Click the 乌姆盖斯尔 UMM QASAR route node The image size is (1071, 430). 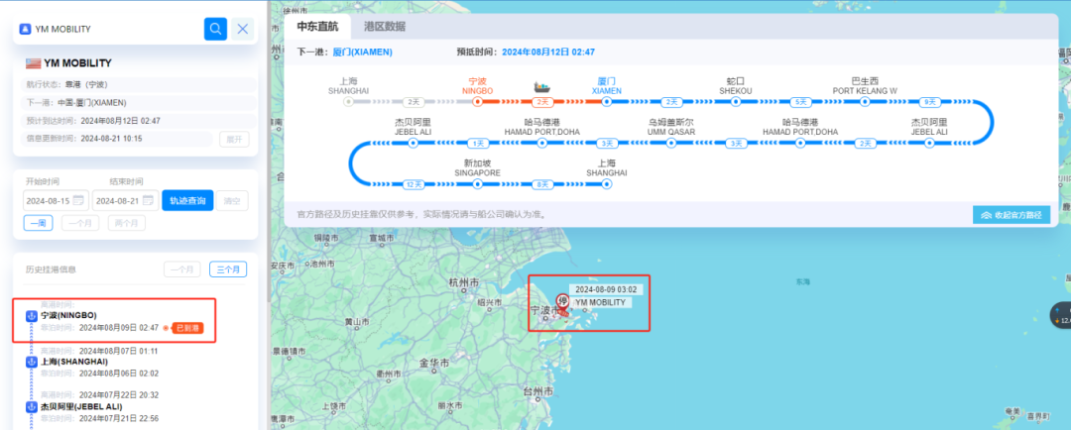click(670, 144)
